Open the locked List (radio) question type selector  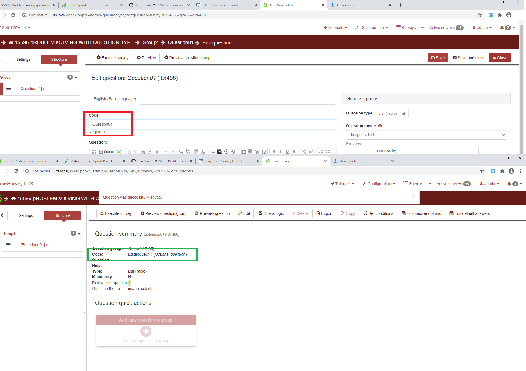point(391,113)
